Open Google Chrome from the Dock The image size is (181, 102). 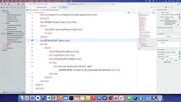coord(55,98)
